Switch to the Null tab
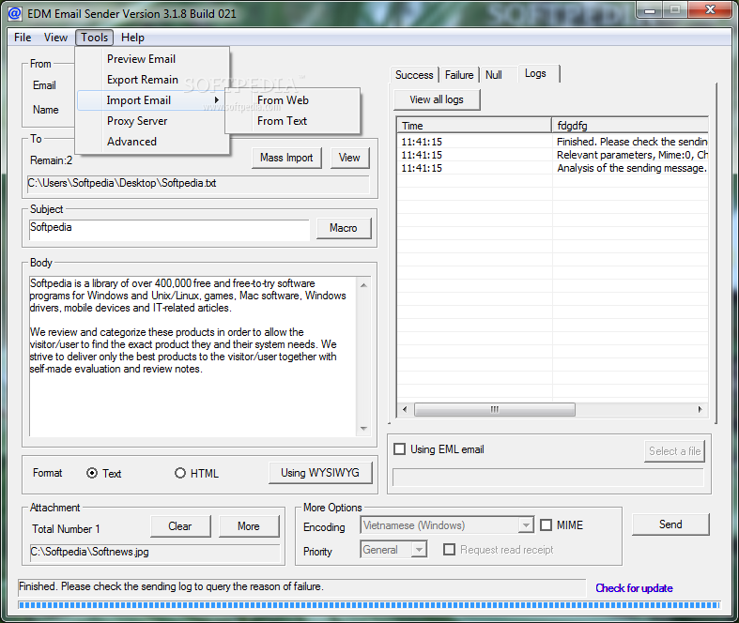Screen dimensions: 739x623 click(494, 75)
